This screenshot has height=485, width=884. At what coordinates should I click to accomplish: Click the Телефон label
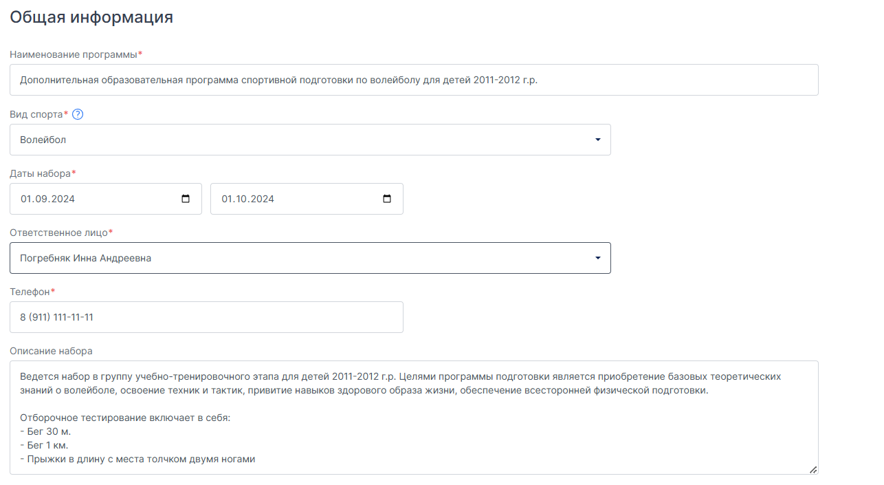[x=30, y=292]
